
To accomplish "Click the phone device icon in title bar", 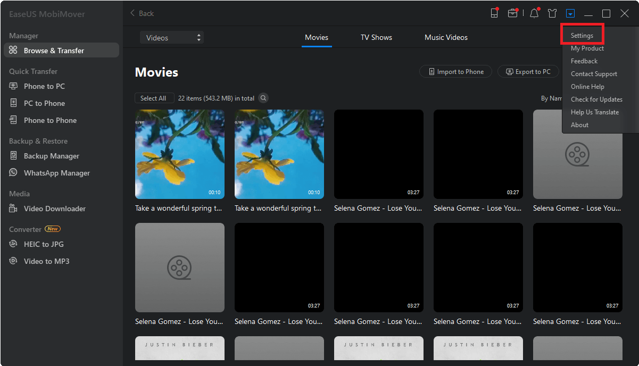I will [494, 13].
